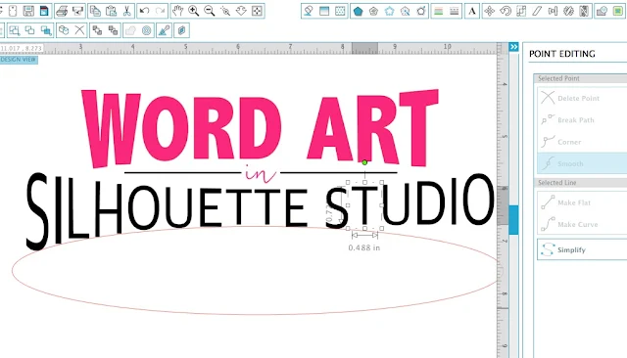Click the Copy icon
The height and width of the screenshot is (358, 627).
[x=95, y=11]
